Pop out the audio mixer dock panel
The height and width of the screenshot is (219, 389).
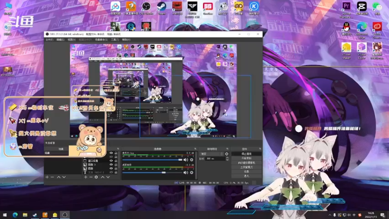pos(195,149)
